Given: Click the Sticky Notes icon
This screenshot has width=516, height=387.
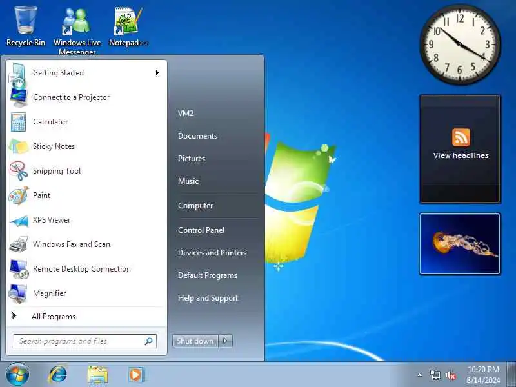Looking at the screenshot, I should 19,146.
